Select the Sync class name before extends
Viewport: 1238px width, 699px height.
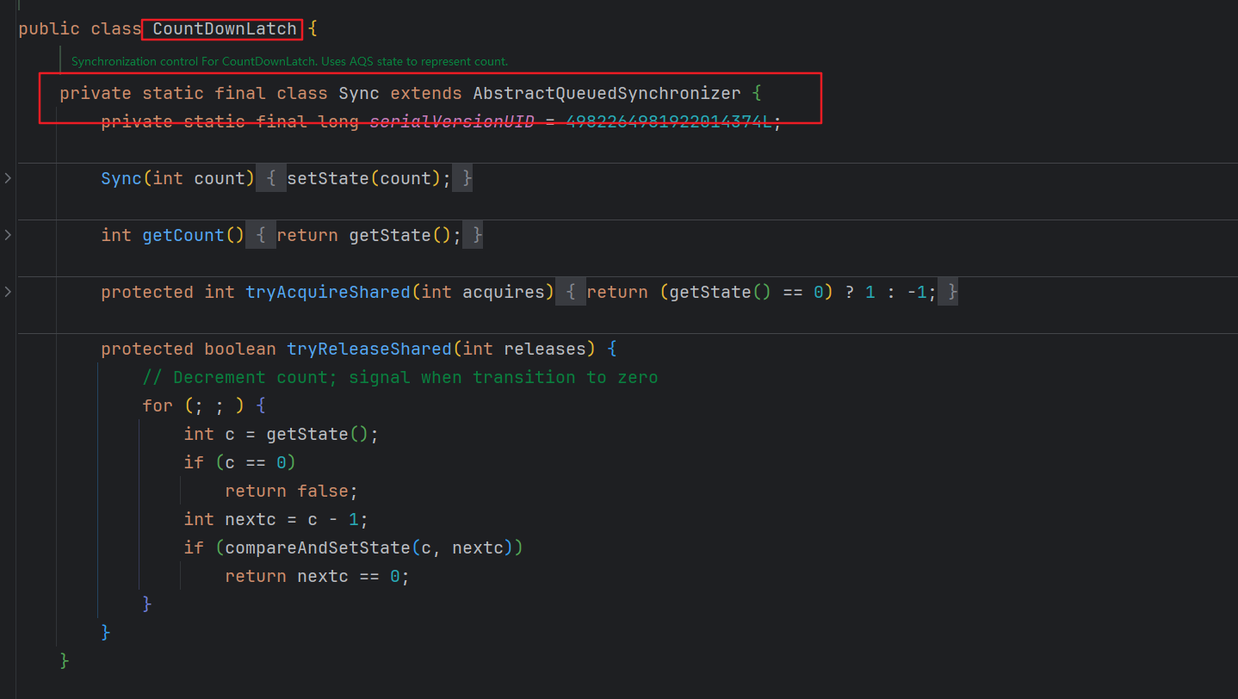pos(359,93)
